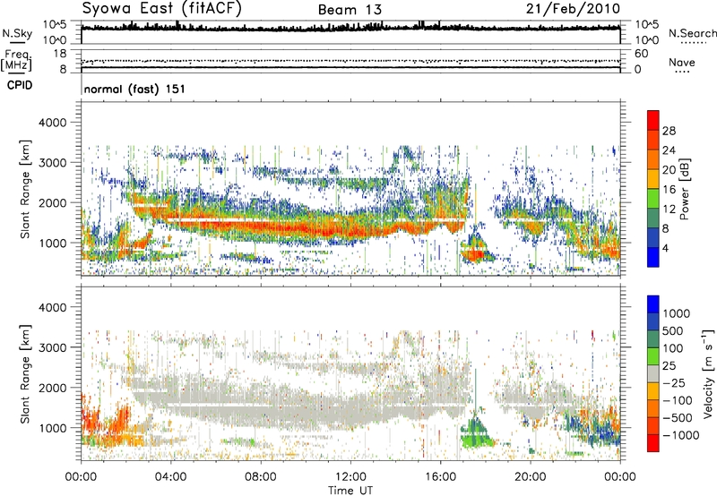
Task: Click the 'Nave' legend label
Action: click(682, 62)
